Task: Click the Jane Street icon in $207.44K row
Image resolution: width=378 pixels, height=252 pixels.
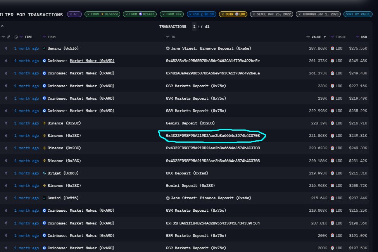Action: (168, 198)
